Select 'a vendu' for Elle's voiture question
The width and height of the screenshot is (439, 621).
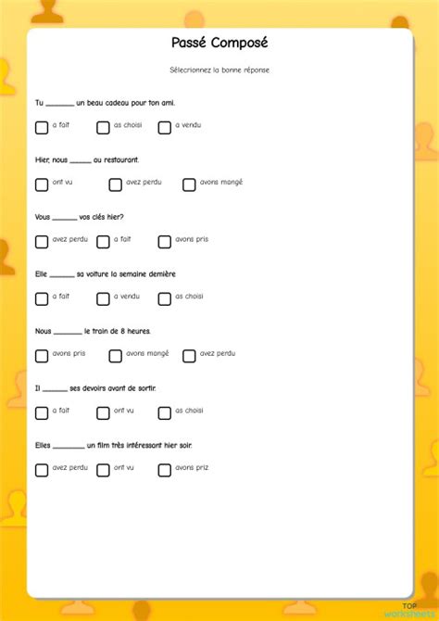coord(103,298)
